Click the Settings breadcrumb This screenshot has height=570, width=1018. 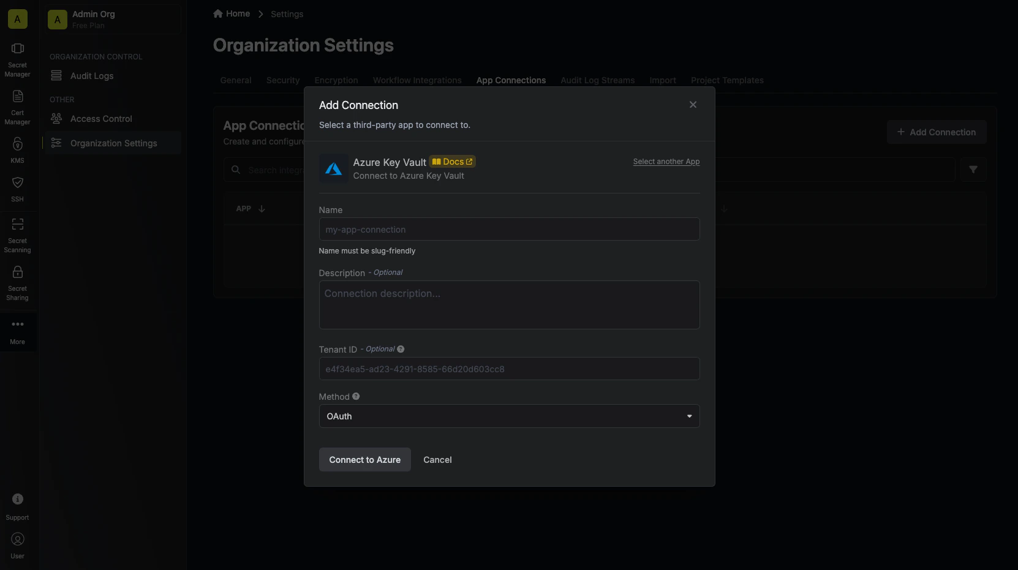pyautogui.click(x=287, y=14)
